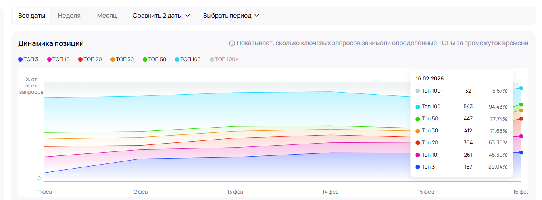The image size is (542, 200).
Task: Click the red ТОП 20 marker on 16 фев
Action: [x=521, y=119]
